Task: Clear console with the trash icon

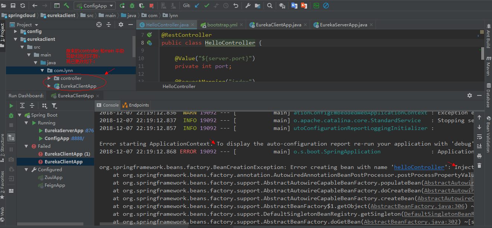Action: (479, 166)
